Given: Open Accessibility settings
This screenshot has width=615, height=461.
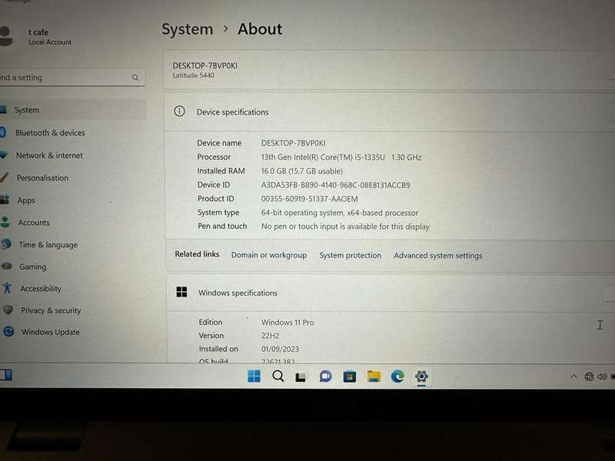Looking at the screenshot, I should 72,289.
